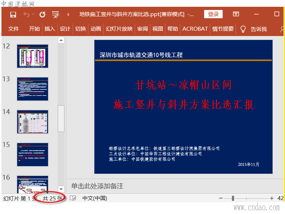Screen dimensions: 285x214
Task: Click text line 施工单位：中国铁建股份有限公司
Action: (142, 159)
